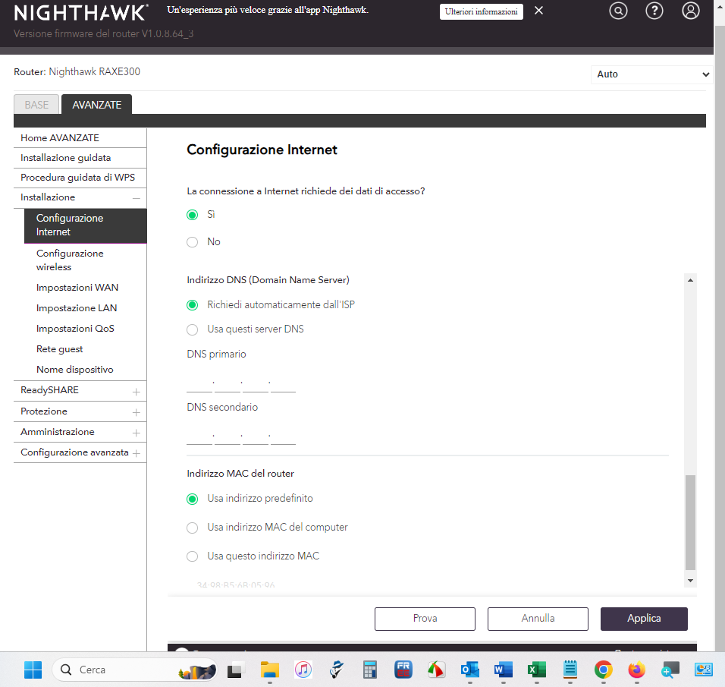Open Microsoft Excel from the taskbar
Screen dimensions: 725x687
click(x=537, y=670)
